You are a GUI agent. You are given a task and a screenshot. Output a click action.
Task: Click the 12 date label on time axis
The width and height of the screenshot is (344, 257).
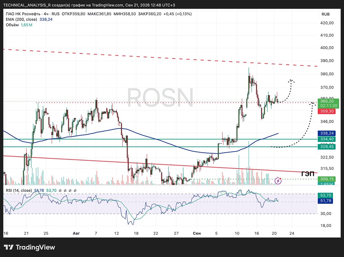tap(117, 233)
